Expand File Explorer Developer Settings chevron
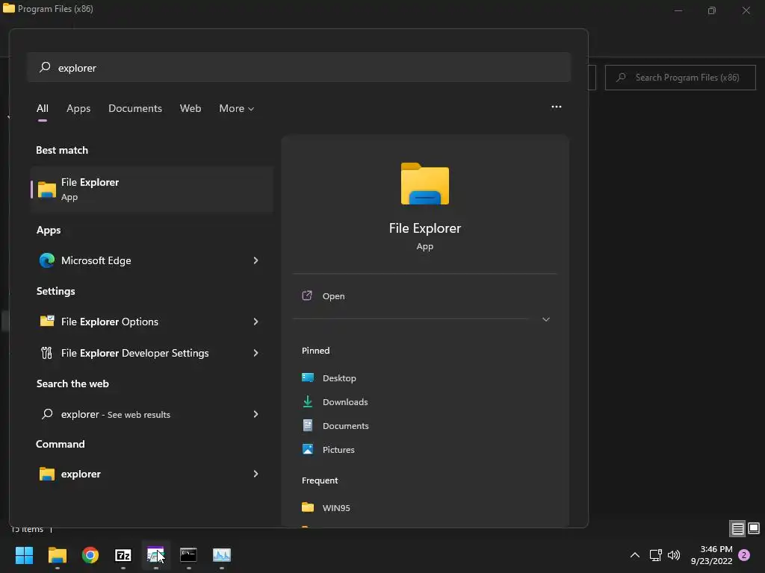 tap(255, 353)
